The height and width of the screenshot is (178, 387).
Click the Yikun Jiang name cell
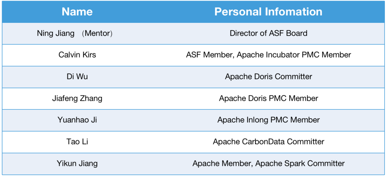77,163
